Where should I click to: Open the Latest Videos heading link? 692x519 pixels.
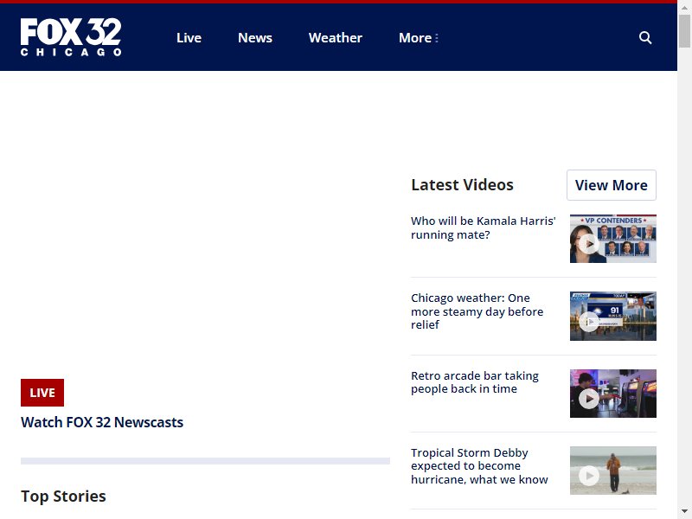[x=462, y=185]
